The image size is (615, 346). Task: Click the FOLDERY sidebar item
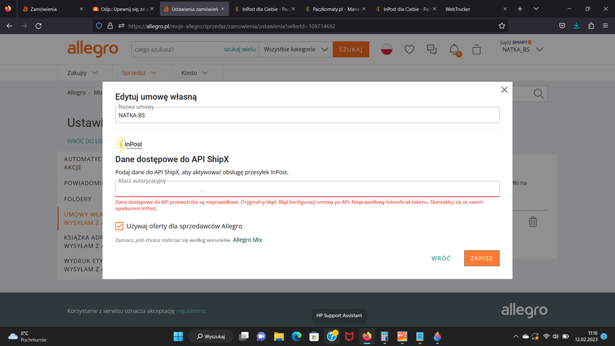coord(78,199)
